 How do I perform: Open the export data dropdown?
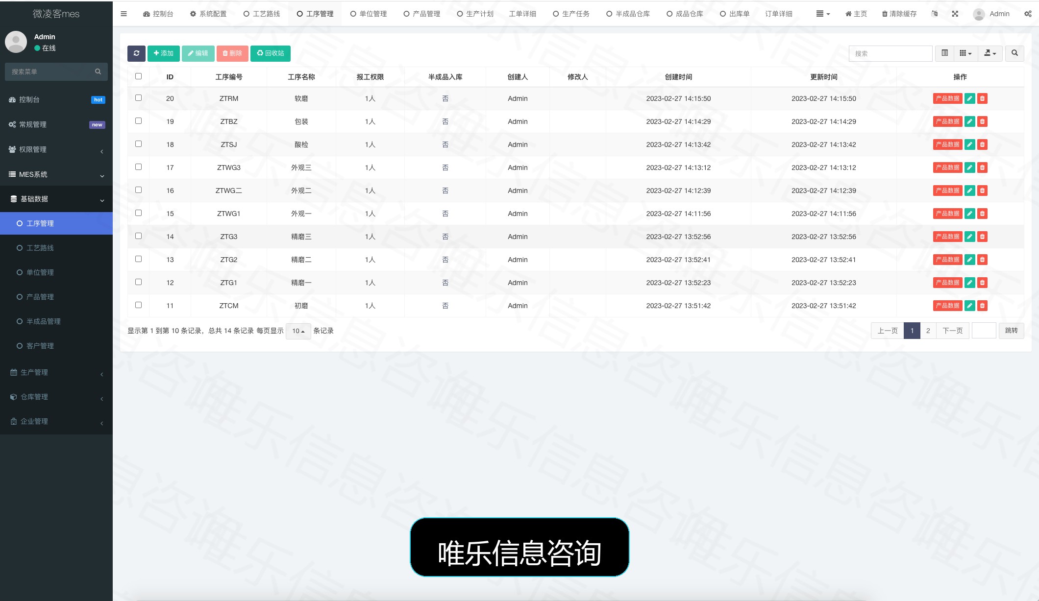(x=990, y=53)
